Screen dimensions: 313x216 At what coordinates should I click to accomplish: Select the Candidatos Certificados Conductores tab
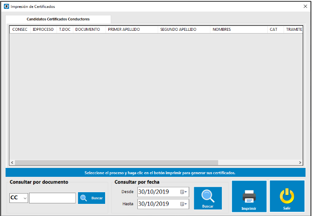pyautogui.click(x=58, y=19)
